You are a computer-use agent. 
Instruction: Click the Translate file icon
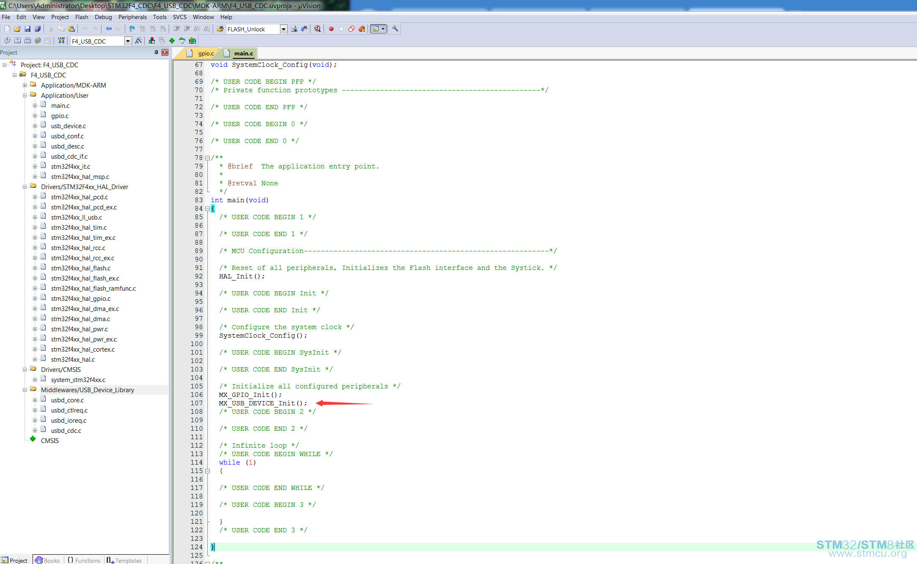[x=7, y=41]
